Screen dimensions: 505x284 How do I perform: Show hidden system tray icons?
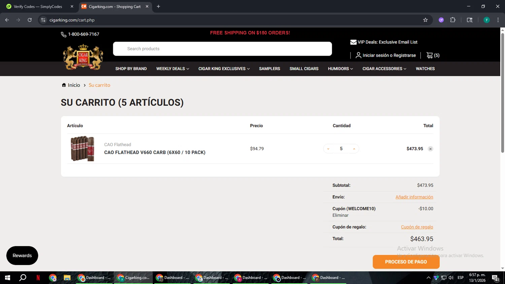[428, 278]
